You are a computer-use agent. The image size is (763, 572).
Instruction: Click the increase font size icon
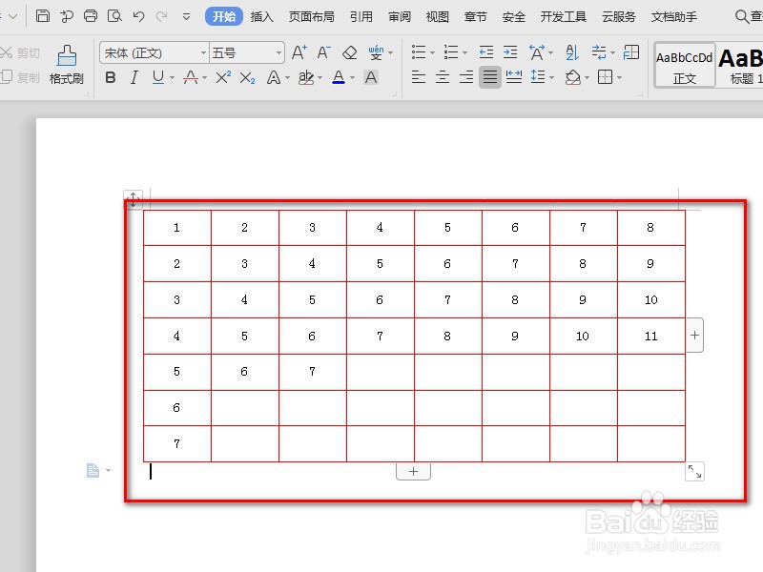pos(299,52)
